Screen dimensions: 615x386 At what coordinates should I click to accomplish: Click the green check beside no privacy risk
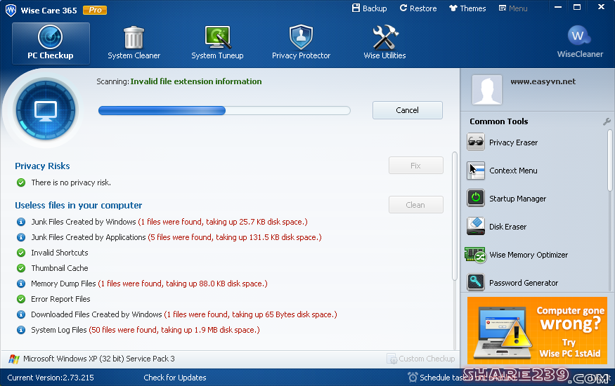pos(21,182)
